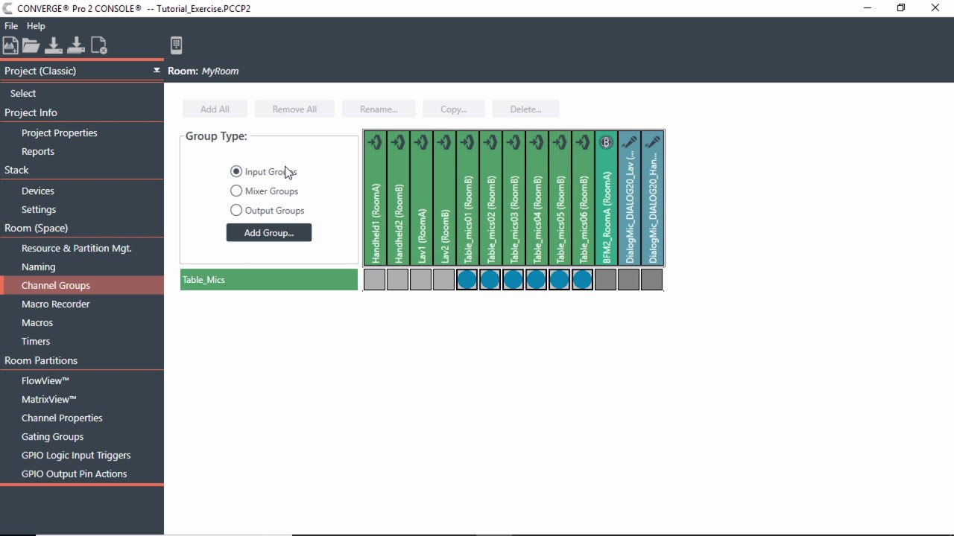This screenshot has width=954, height=536.
Task: Click the Add Group... button
Action: pos(269,232)
